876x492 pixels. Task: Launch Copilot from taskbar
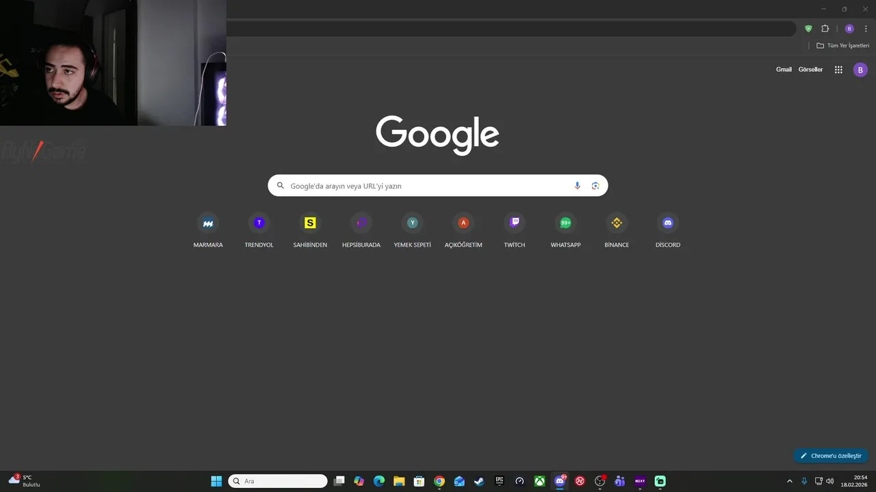pyautogui.click(x=359, y=481)
